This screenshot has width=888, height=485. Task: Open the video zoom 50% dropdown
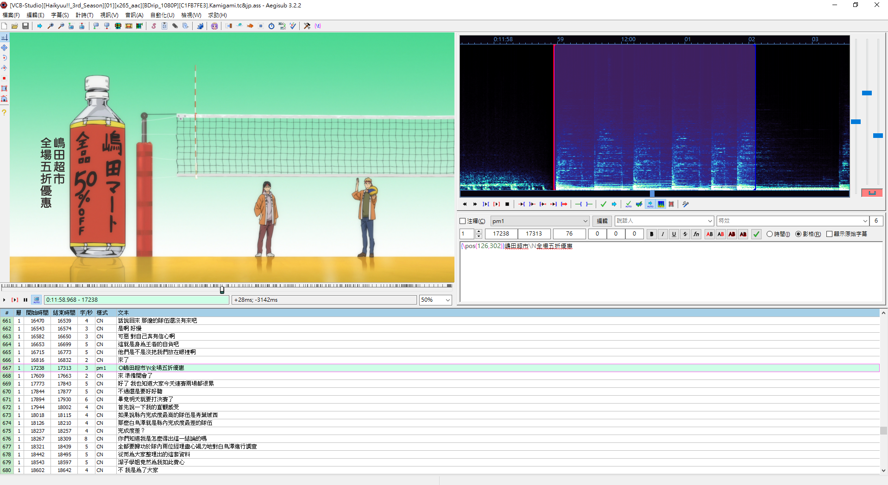[435, 300]
